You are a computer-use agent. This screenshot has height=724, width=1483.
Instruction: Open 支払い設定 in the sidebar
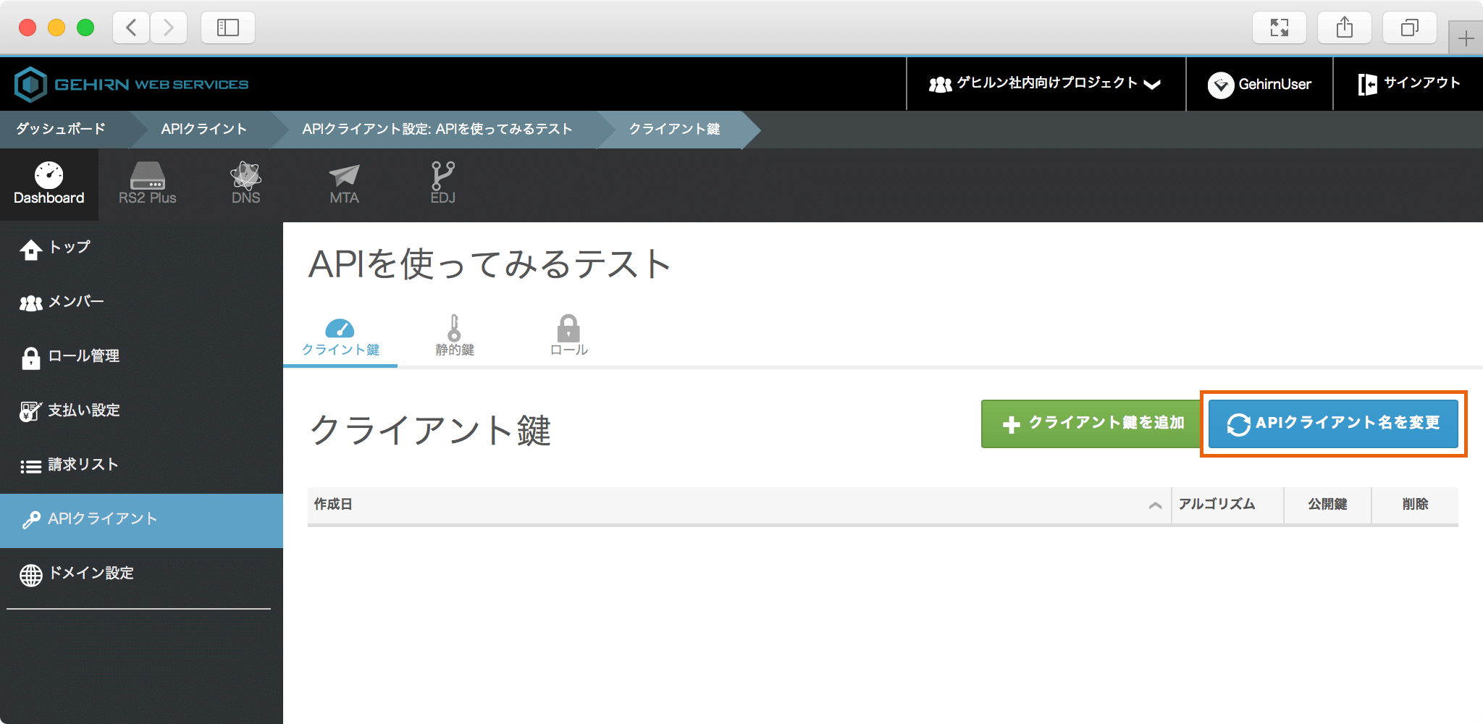click(83, 411)
